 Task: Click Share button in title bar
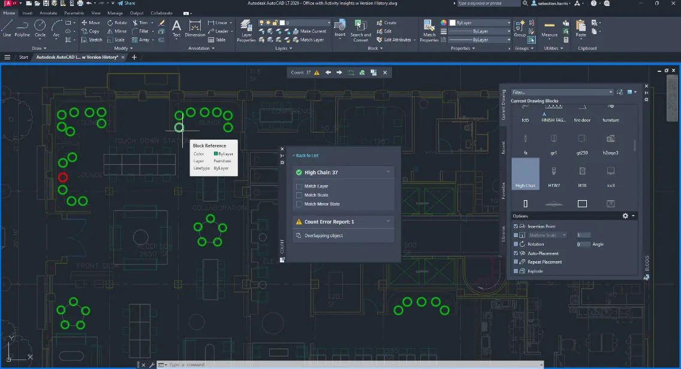pyautogui.click(x=126, y=3)
